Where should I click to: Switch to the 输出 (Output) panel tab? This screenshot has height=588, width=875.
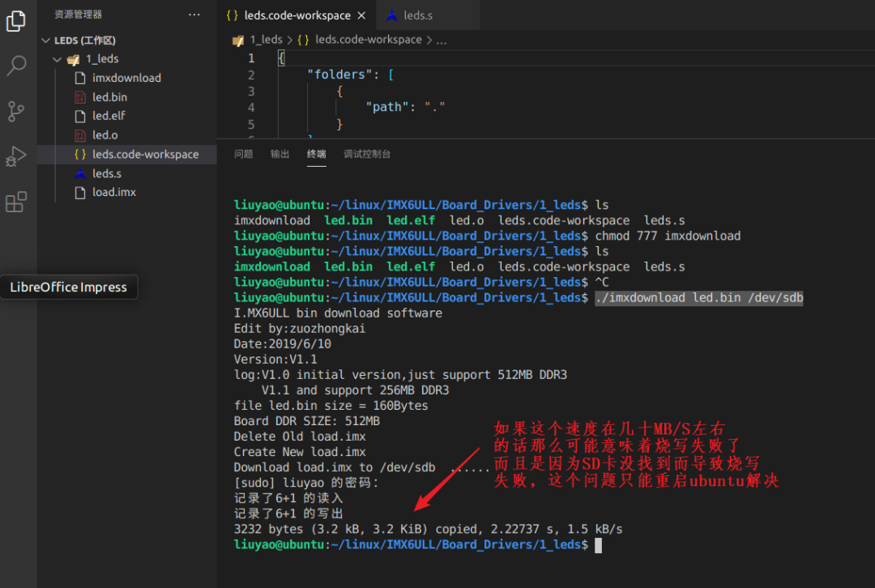280,154
